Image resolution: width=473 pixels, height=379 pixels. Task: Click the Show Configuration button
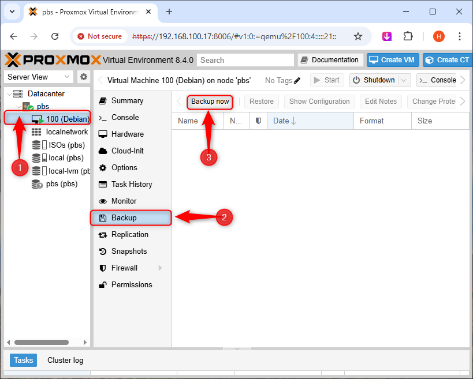coord(319,102)
